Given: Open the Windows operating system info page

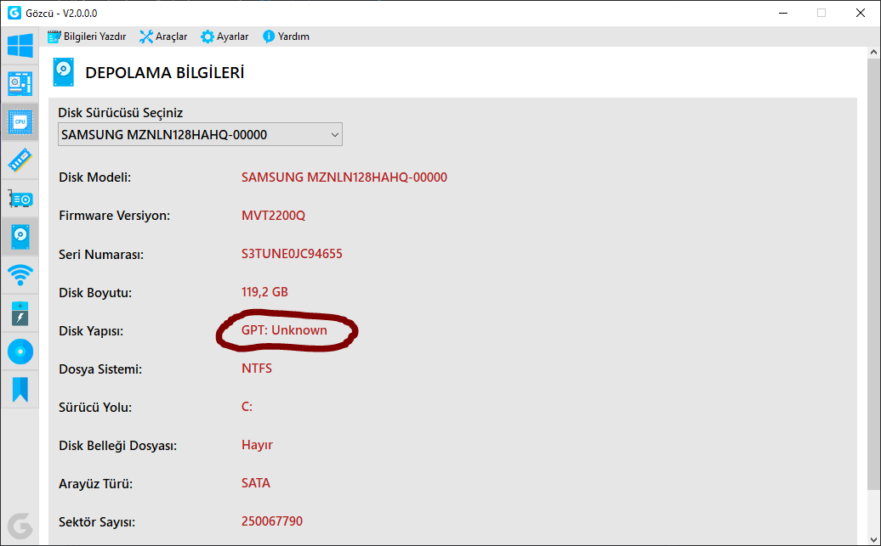Looking at the screenshot, I should pyautogui.click(x=20, y=46).
